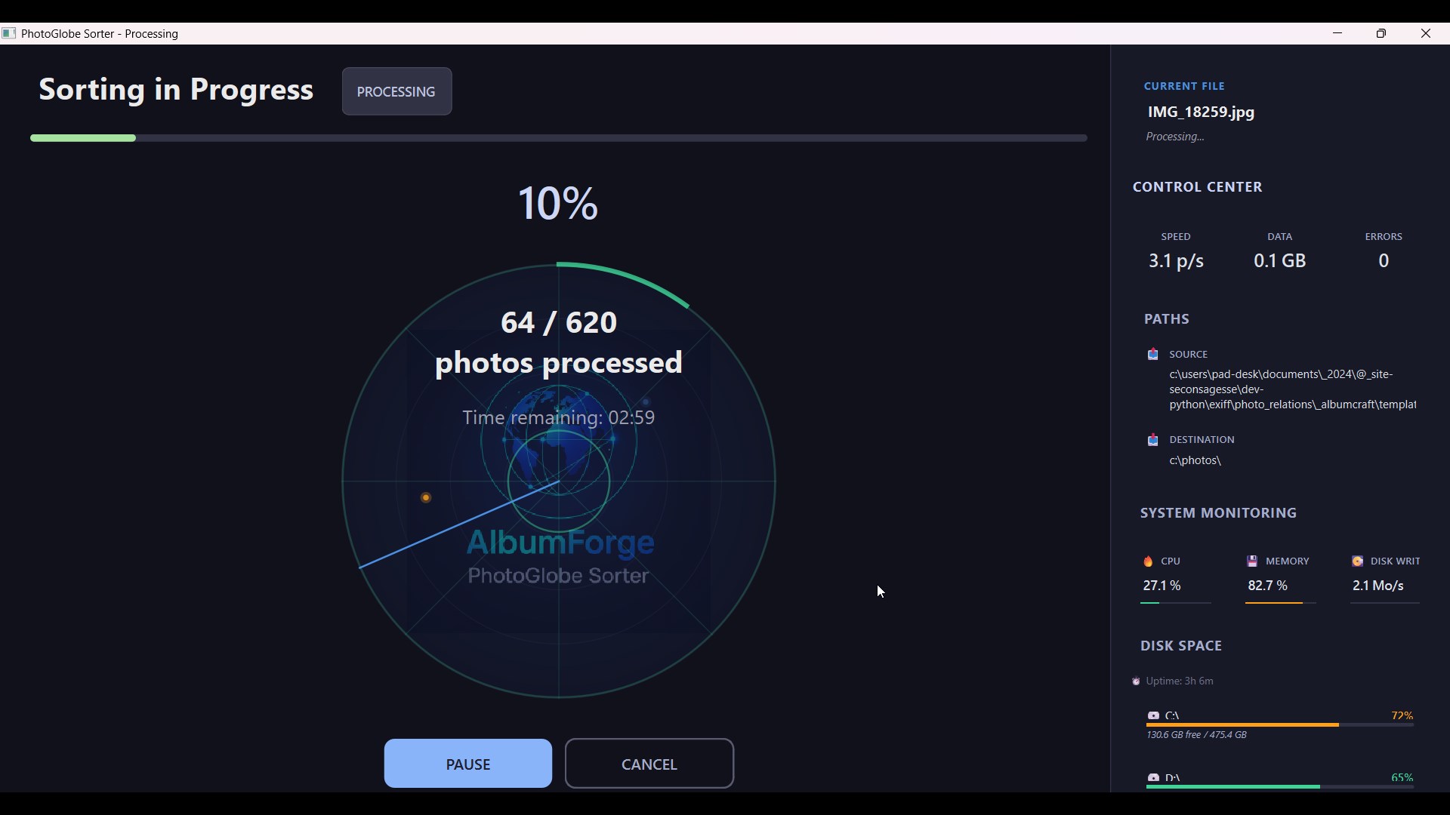
Task: Select the C:\ drive icon under DISK SPACE
Action: (1153, 715)
